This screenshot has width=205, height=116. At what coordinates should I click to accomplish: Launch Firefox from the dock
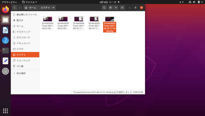pos(5,9)
